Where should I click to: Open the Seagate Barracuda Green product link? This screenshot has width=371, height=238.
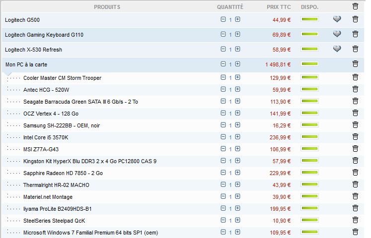click(80, 102)
